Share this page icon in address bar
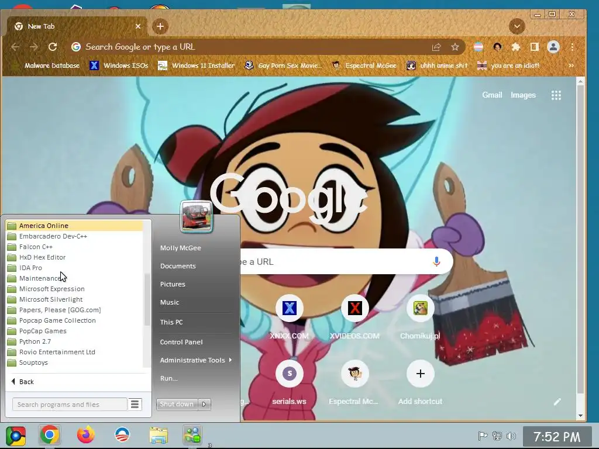 tap(436, 47)
